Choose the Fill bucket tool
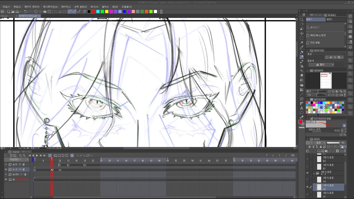Screen dimensions: 354x199 [x=301, y=85]
